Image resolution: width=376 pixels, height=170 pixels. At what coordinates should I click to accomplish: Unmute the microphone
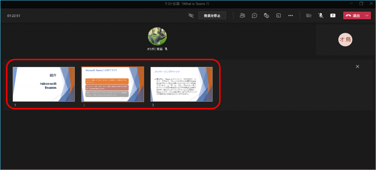pyautogui.click(x=321, y=16)
